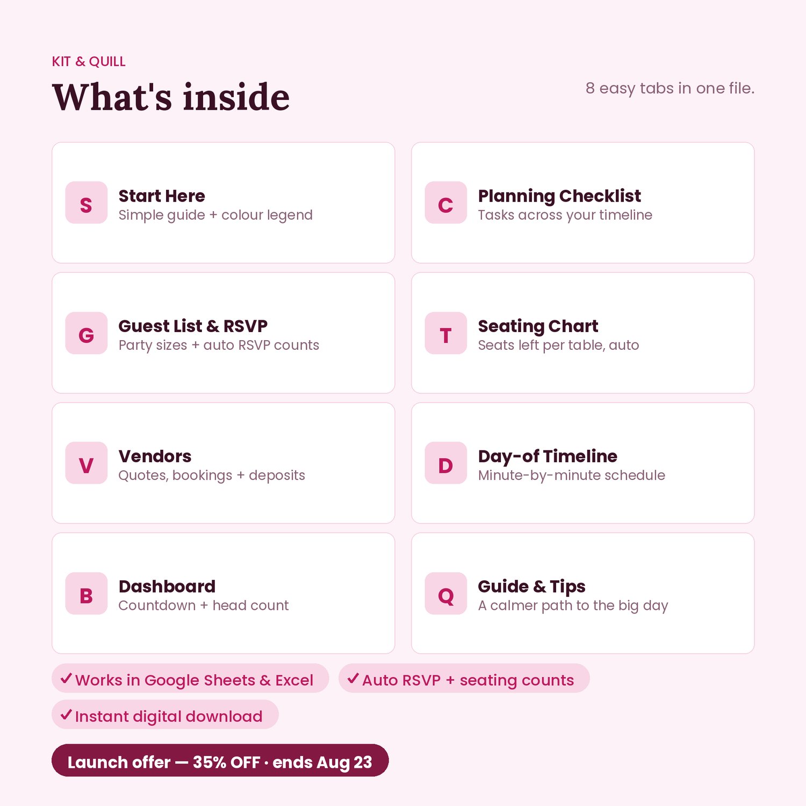Select the T icon beside Seating Chart
This screenshot has height=806, width=806.
(x=446, y=333)
